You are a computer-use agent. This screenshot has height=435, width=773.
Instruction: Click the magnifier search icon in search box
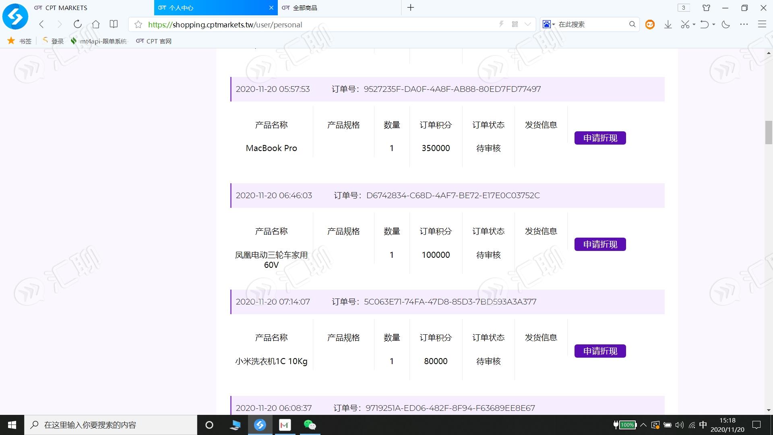point(632,25)
